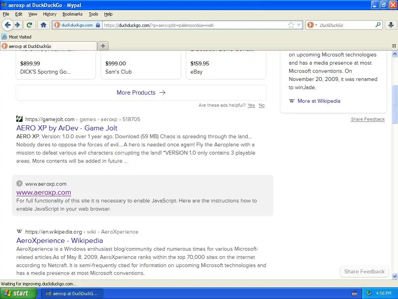Open the Help menu

108,14
